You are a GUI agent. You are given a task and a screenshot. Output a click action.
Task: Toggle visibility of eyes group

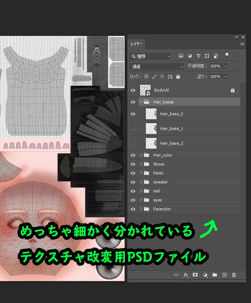point(133,200)
